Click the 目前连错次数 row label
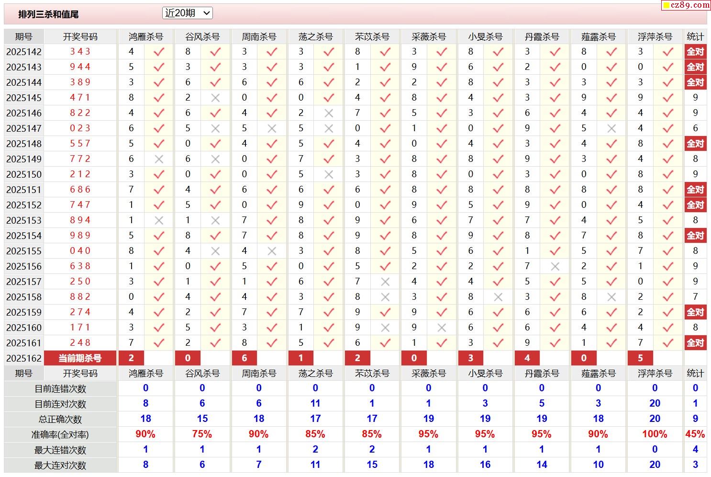The image size is (711, 477). [x=60, y=389]
